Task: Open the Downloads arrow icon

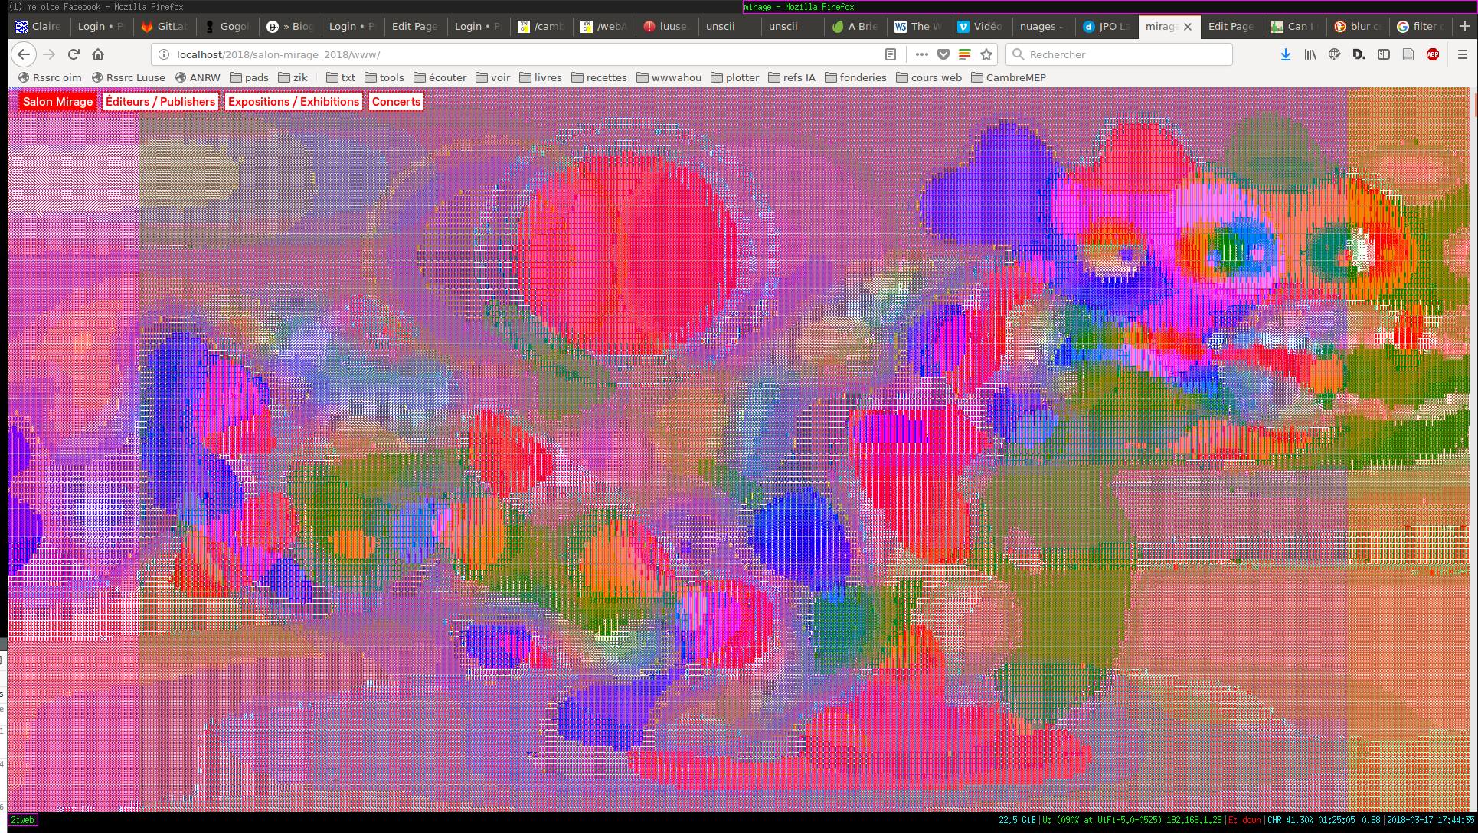Action: point(1286,54)
